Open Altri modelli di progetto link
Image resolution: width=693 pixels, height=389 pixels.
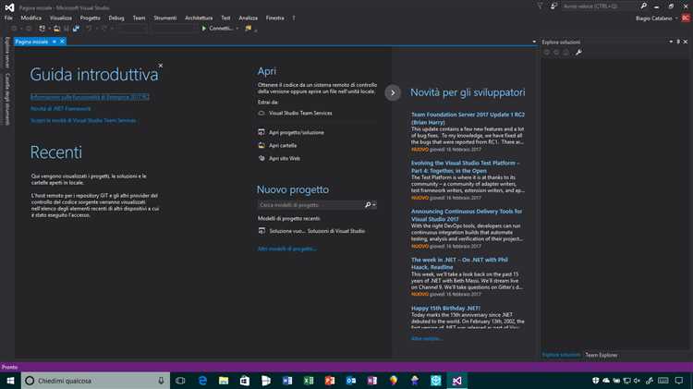[286, 249]
